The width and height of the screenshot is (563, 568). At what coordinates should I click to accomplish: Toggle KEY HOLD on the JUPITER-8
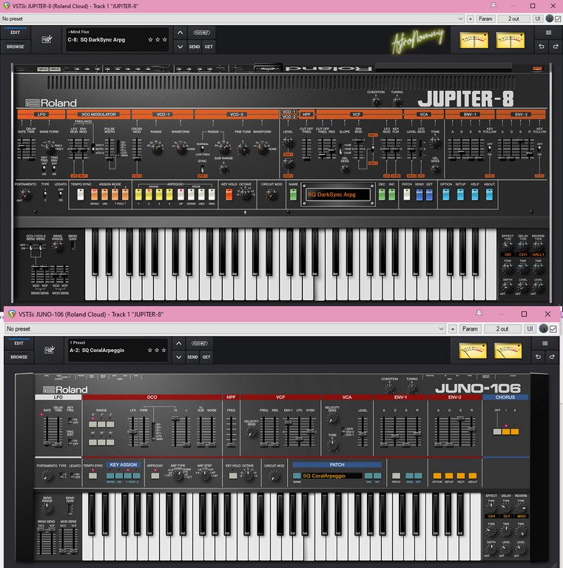229,195
